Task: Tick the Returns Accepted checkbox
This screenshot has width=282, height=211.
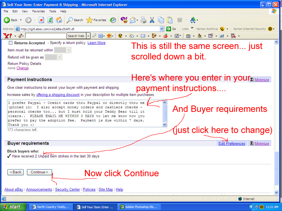Action: pyautogui.click(x=10, y=43)
